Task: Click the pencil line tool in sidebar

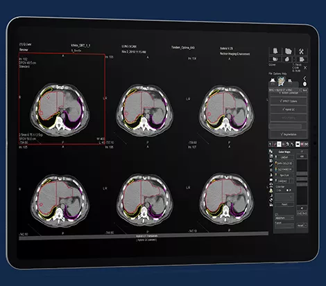Action: coord(271,165)
